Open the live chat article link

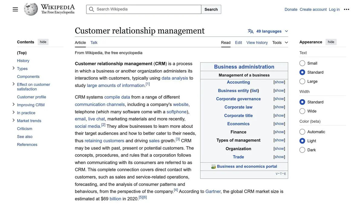tap(96, 119)
